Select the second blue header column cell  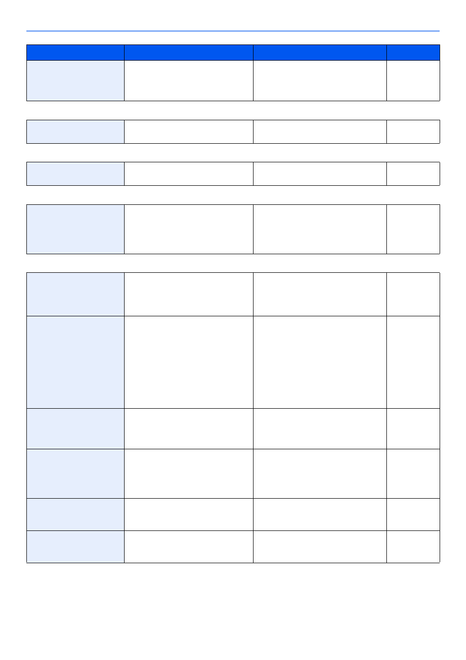coord(189,52)
